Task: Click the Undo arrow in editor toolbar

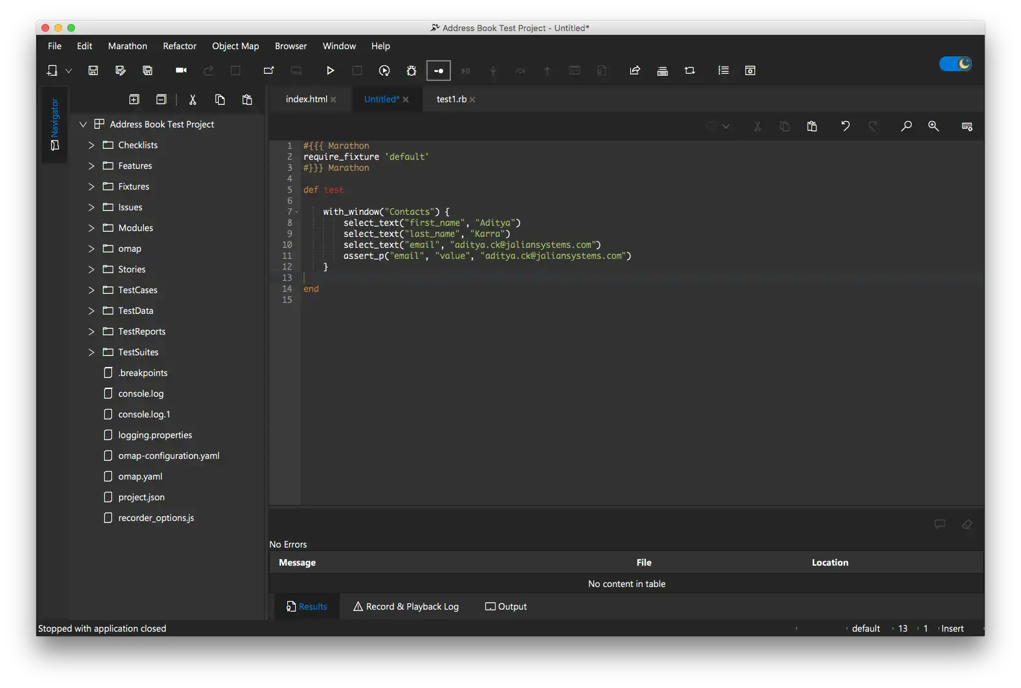Action: (845, 126)
